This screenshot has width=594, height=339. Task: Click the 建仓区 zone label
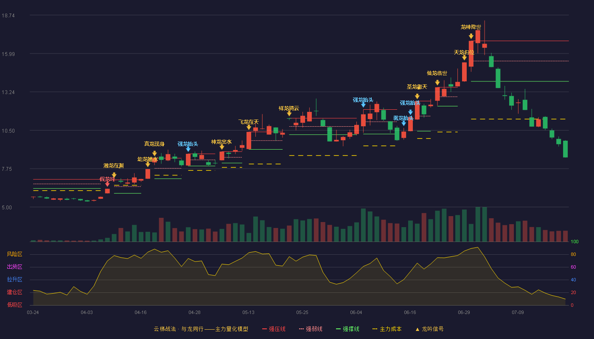(14, 292)
